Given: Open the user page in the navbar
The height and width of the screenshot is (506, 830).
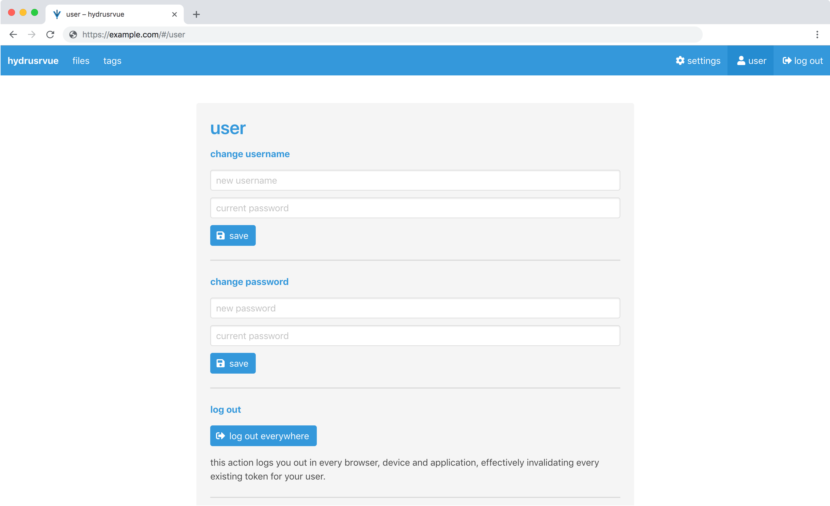Looking at the screenshot, I should pyautogui.click(x=751, y=61).
